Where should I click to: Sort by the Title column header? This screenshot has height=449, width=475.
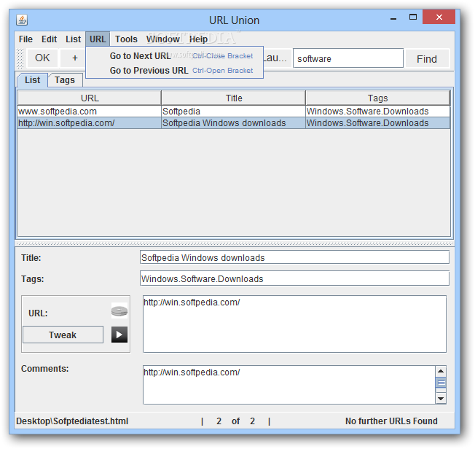pos(234,98)
